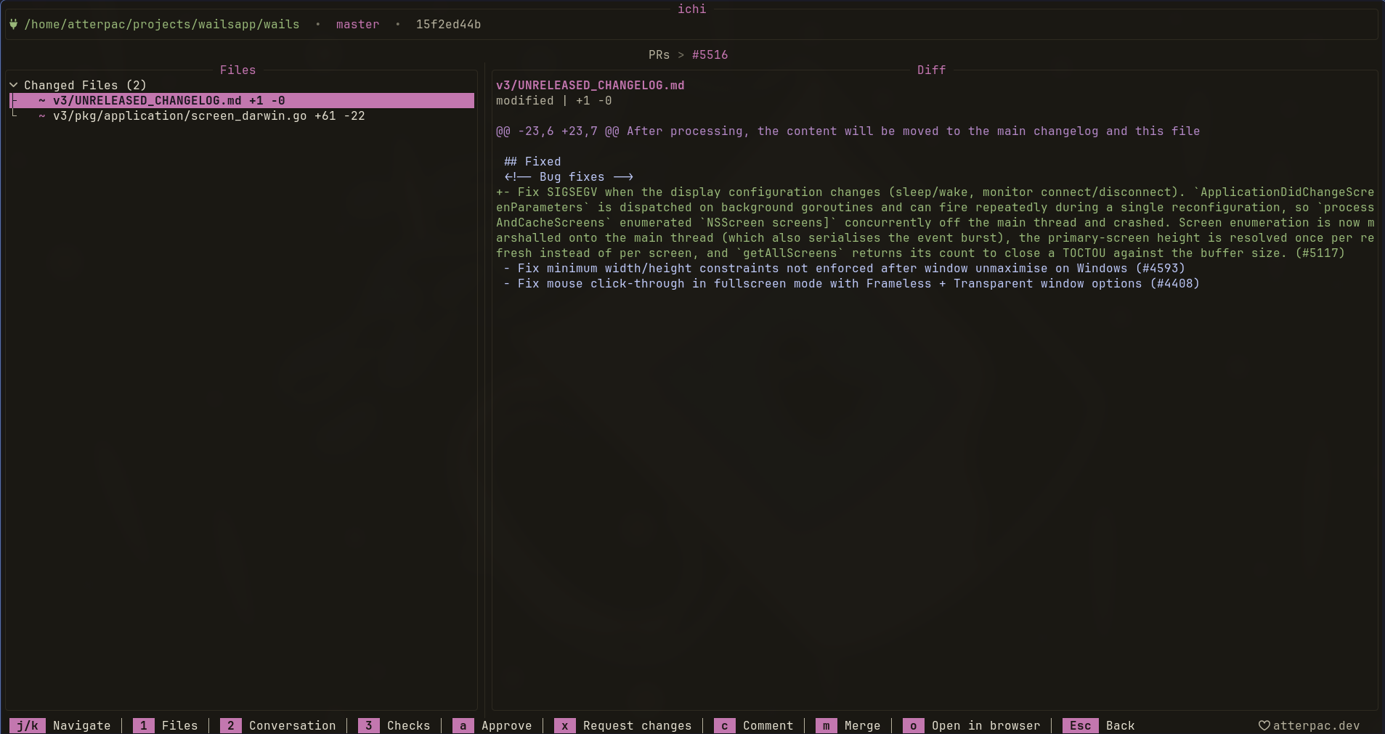Select Open in browser

[x=986, y=725]
